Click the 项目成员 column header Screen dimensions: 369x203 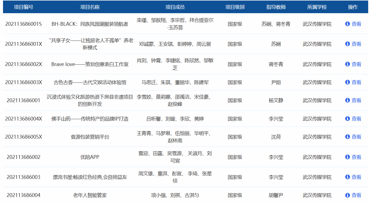pyautogui.click(x=175, y=7)
